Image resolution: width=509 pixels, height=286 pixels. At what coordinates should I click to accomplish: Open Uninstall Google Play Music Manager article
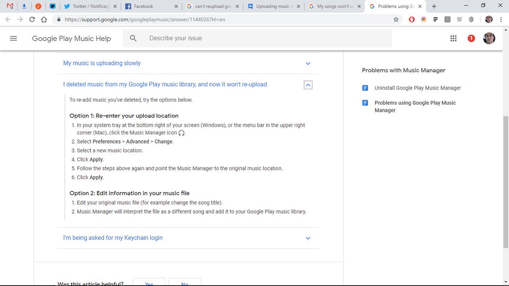tap(417, 88)
